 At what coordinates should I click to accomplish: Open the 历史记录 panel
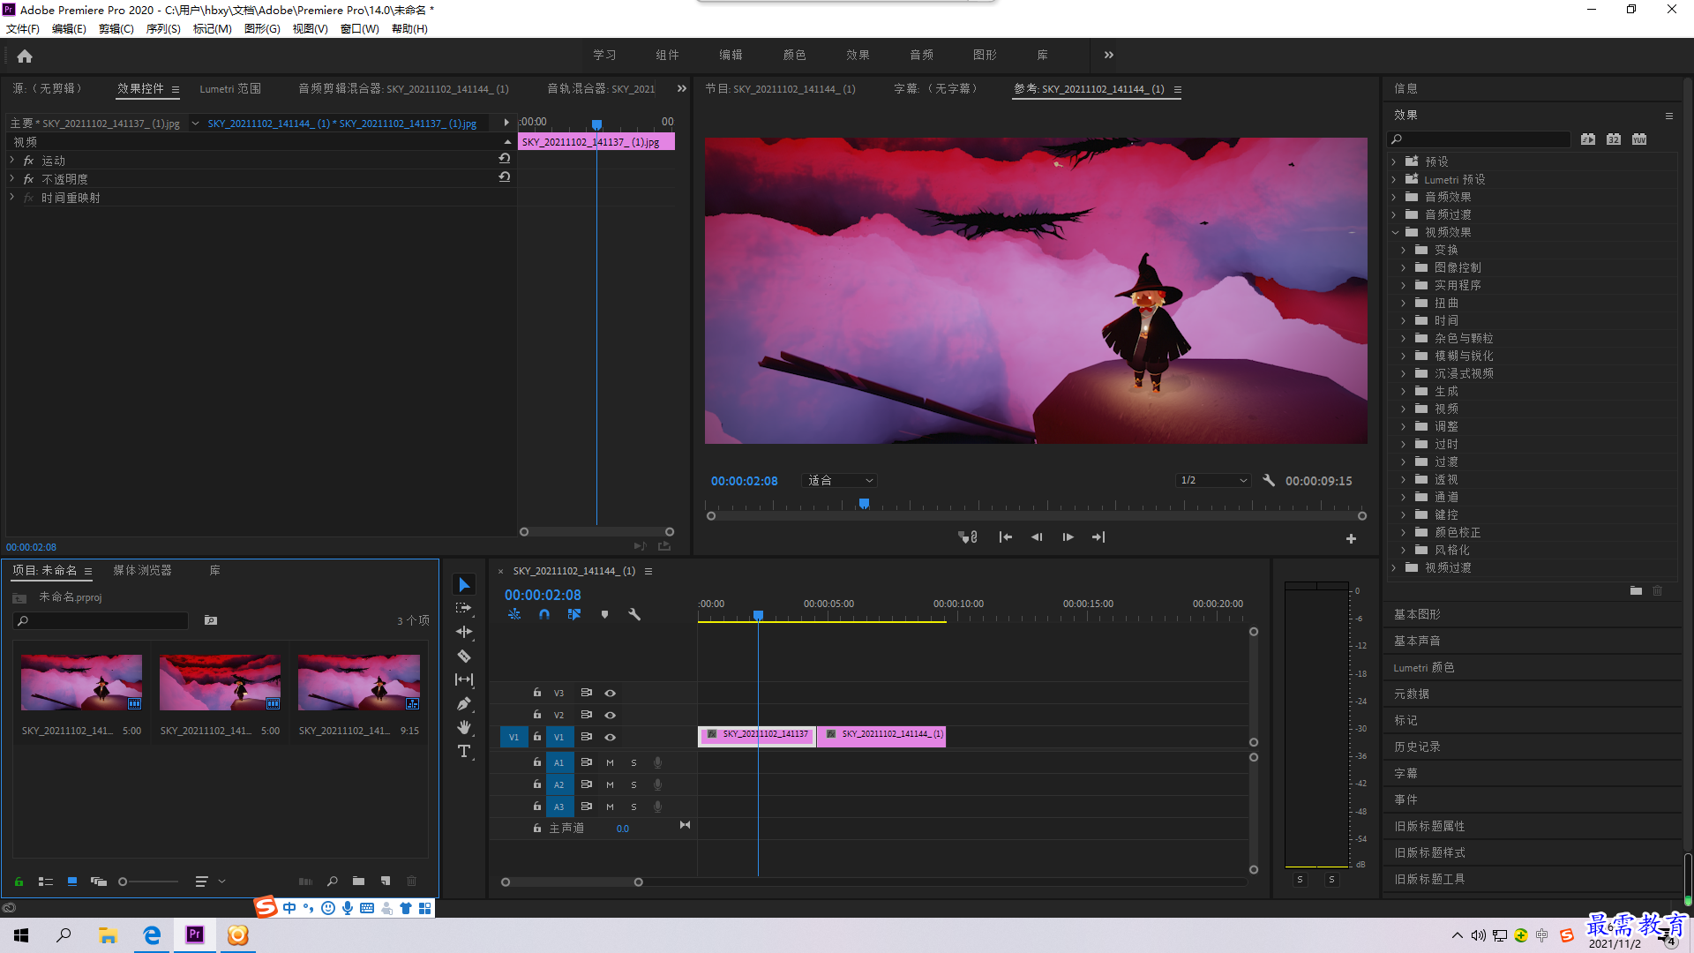click(x=1417, y=747)
